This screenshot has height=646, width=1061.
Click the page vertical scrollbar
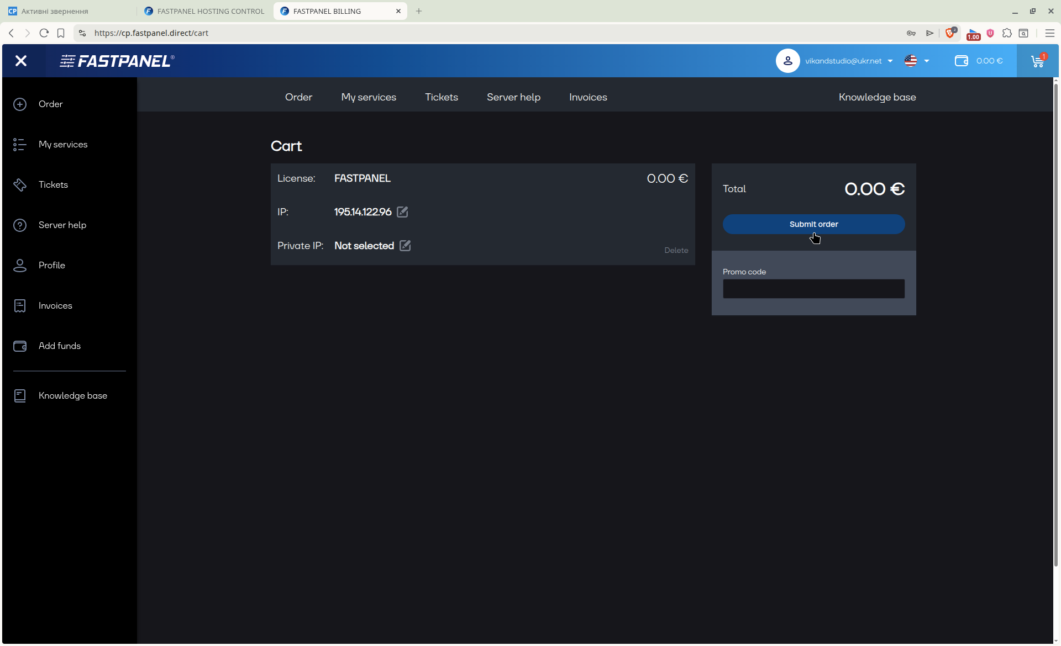tap(1056, 326)
